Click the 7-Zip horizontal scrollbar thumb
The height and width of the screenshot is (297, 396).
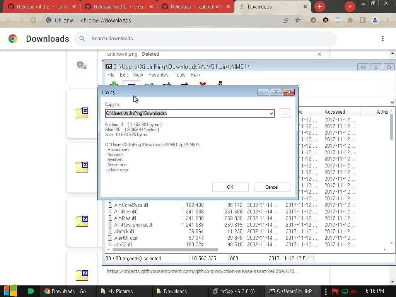[x=165, y=249]
